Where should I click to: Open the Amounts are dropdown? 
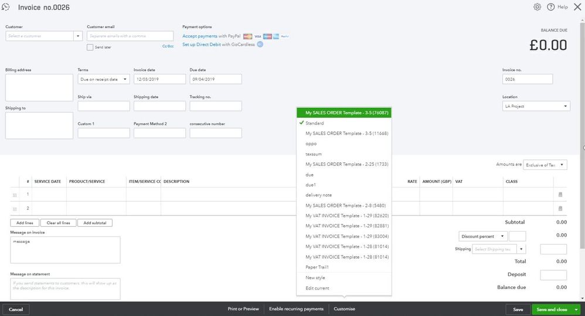coord(545,165)
